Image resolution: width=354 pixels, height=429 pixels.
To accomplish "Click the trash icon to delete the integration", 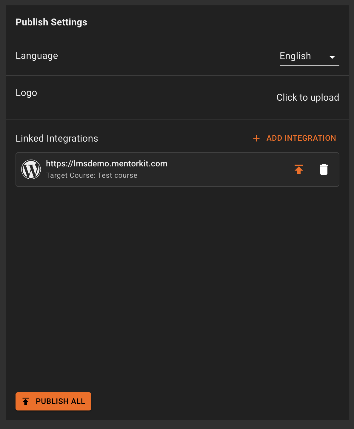I will pyautogui.click(x=324, y=169).
